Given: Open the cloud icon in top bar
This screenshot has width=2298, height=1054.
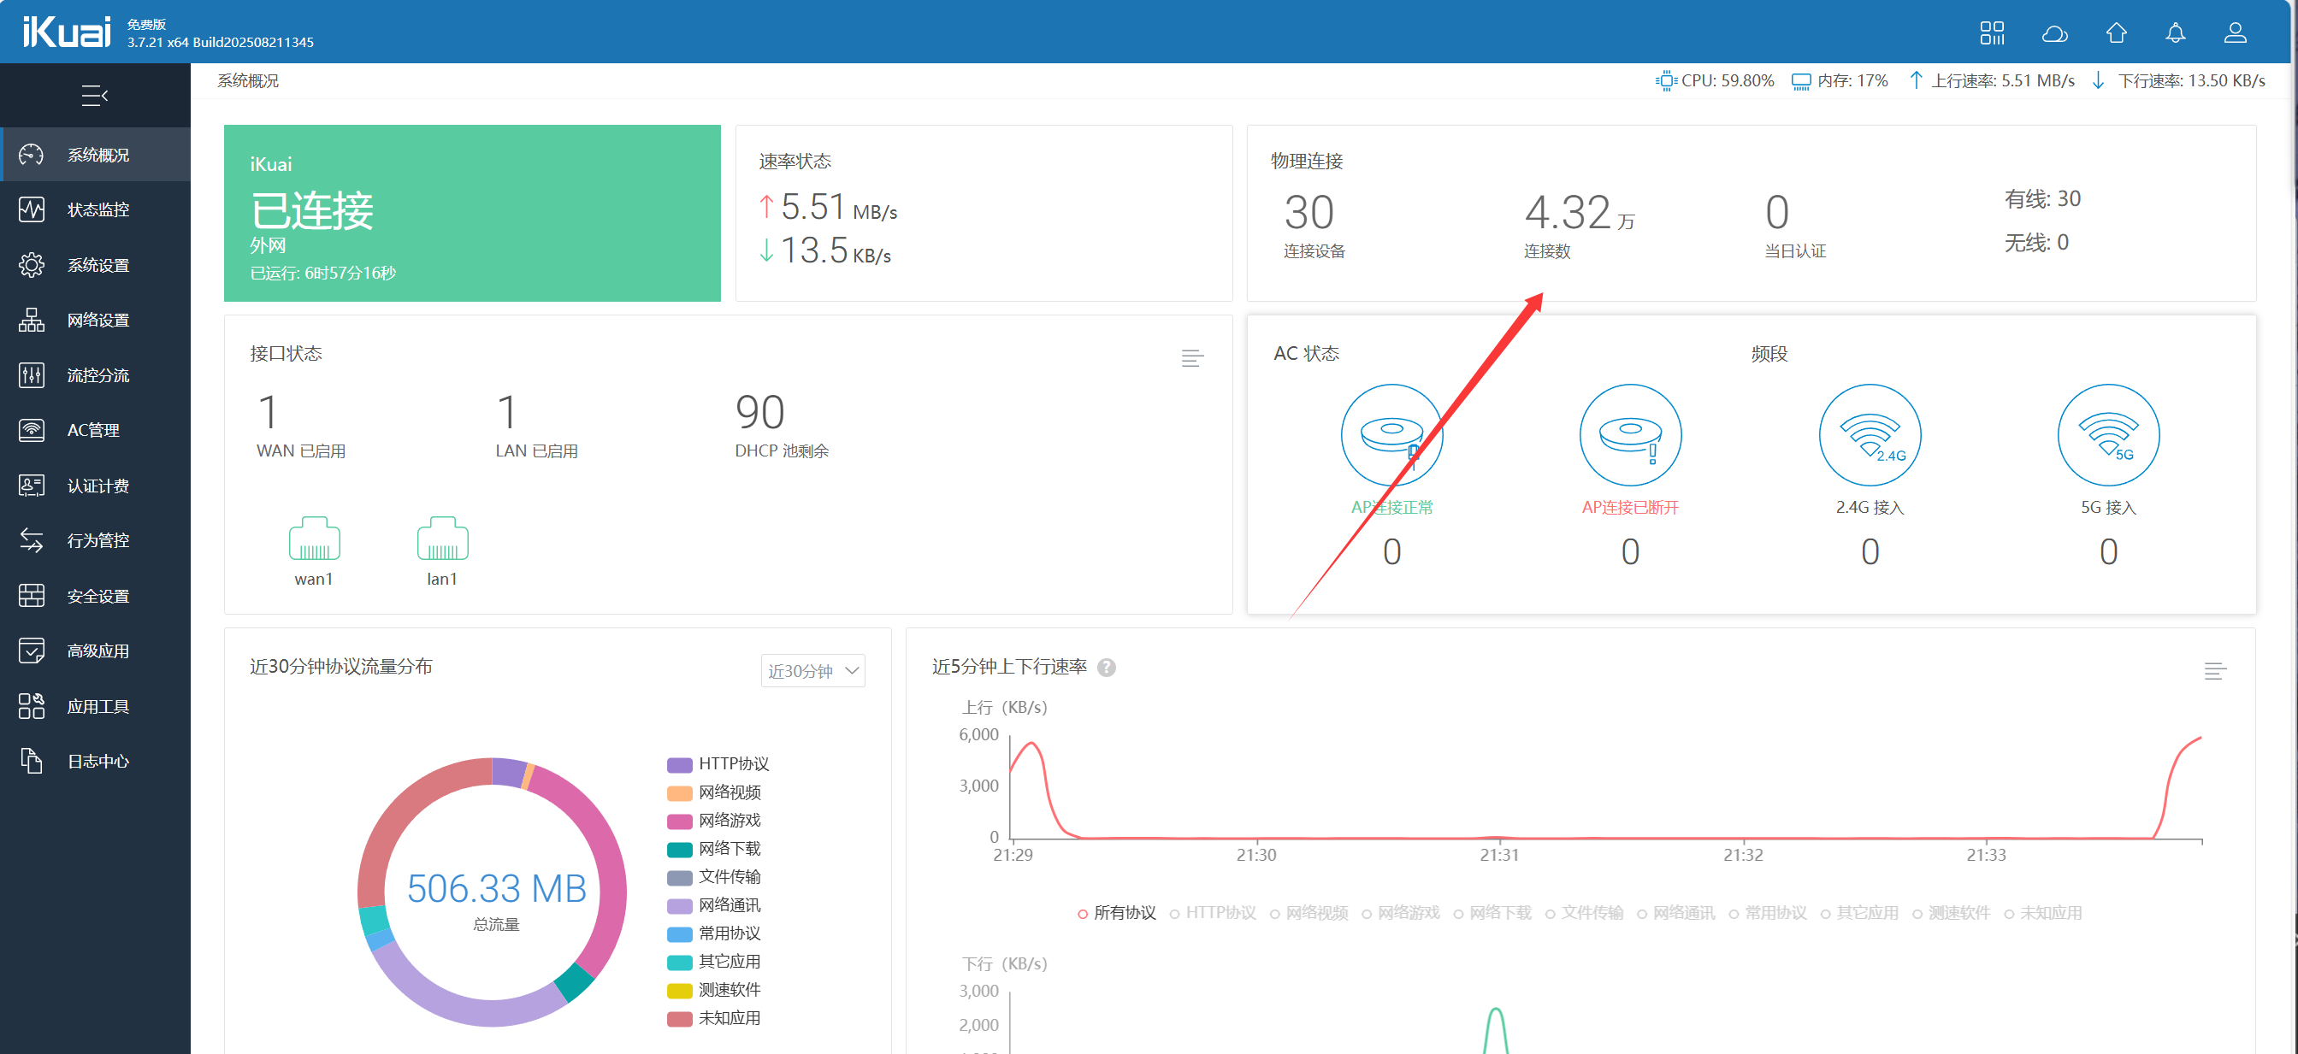Looking at the screenshot, I should click(2053, 33).
